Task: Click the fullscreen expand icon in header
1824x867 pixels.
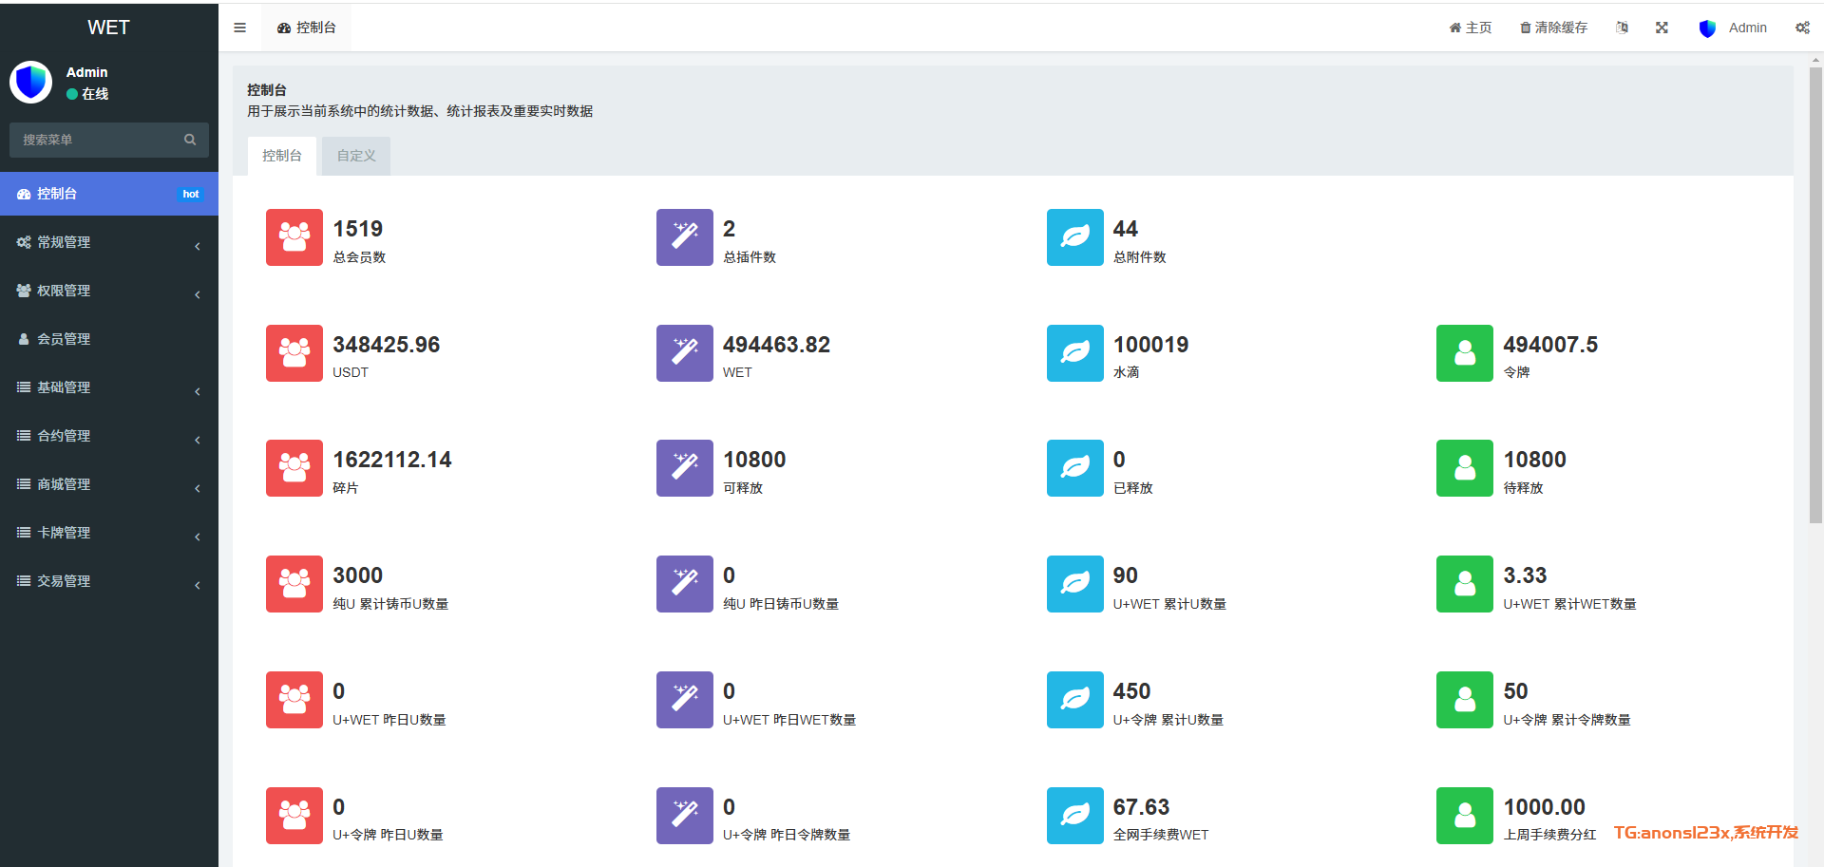Action: 1662,28
